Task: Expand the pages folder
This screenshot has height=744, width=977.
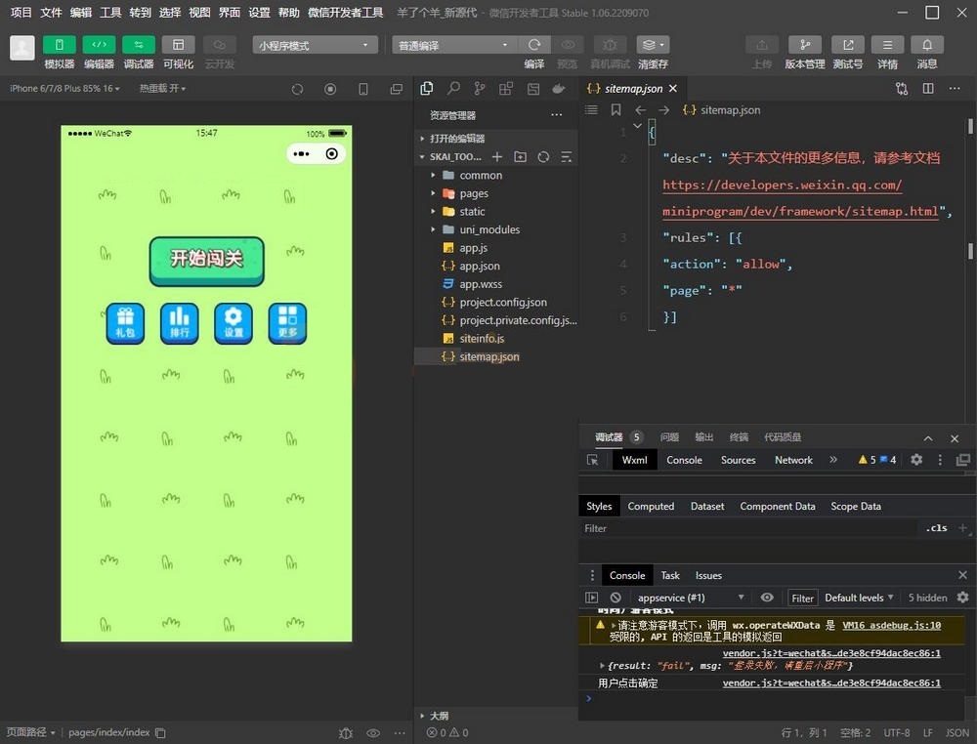Action: 495,193
